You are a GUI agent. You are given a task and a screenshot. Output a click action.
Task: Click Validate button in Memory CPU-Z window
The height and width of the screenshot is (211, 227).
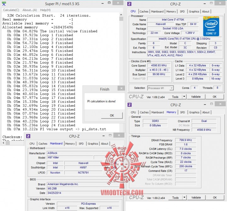click(x=196, y=197)
